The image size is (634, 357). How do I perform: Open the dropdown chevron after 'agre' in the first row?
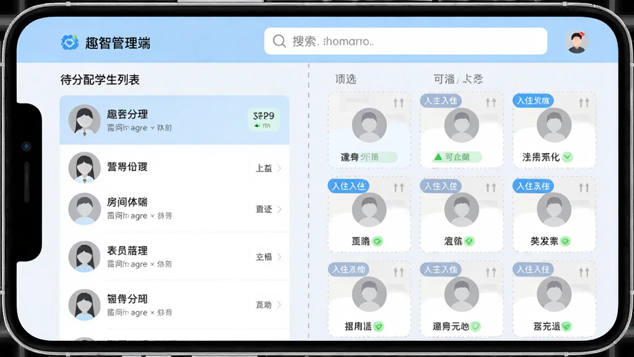152,128
